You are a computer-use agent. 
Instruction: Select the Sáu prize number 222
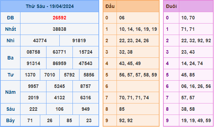point(33,109)
